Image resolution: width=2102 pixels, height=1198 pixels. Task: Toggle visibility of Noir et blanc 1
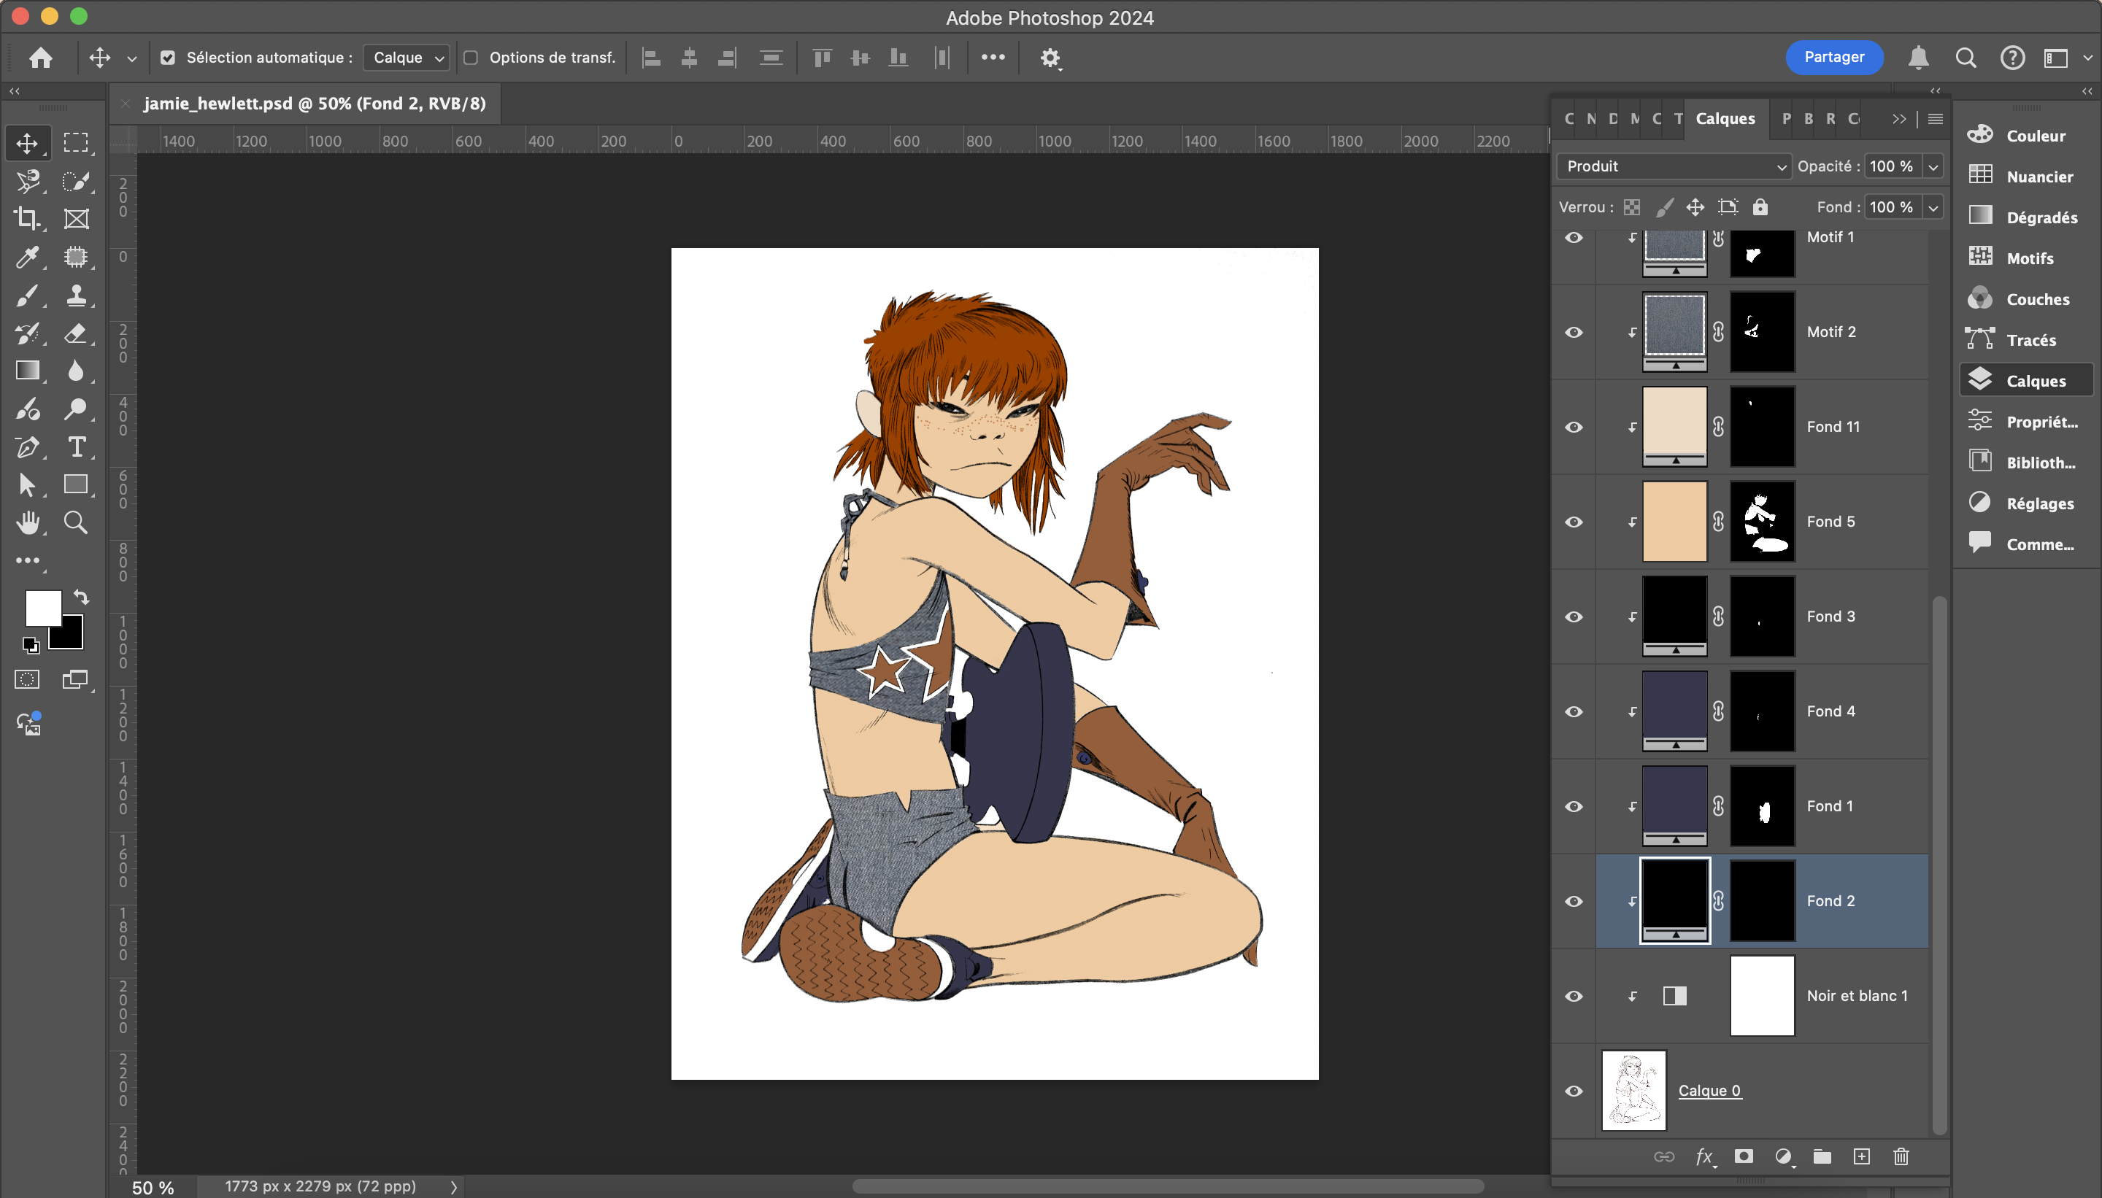[x=1574, y=996]
